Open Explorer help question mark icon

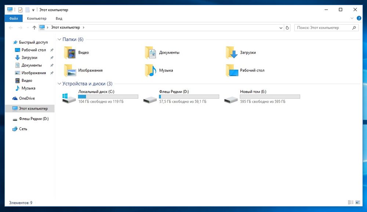(x=359, y=18)
